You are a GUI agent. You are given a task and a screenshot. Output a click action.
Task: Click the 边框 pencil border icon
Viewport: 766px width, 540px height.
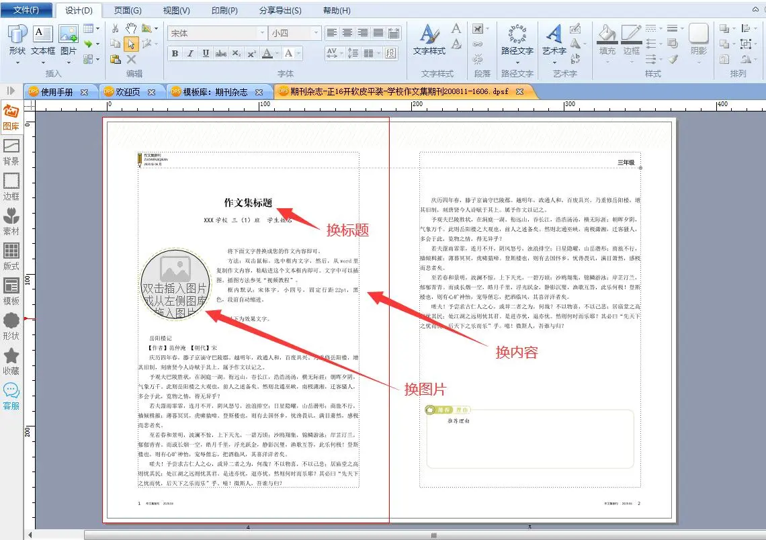[631, 33]
